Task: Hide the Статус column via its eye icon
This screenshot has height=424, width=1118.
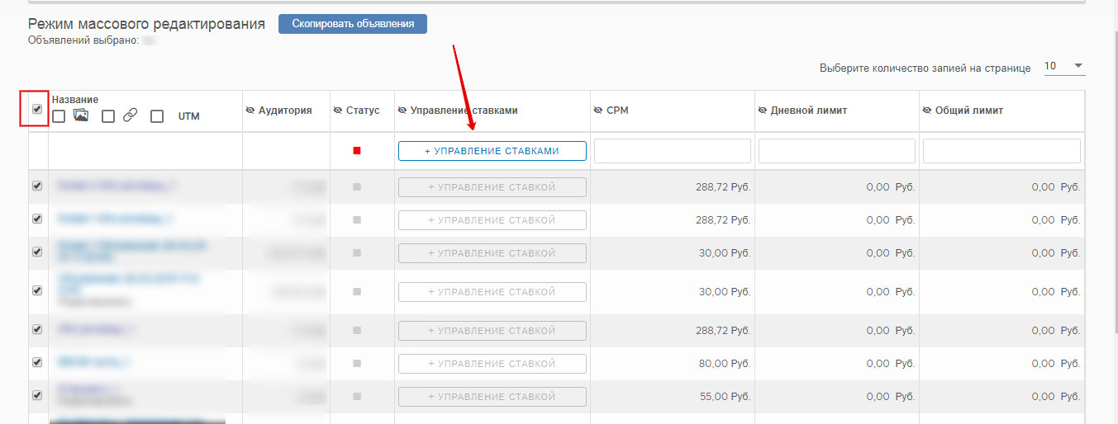Action: 337,111
